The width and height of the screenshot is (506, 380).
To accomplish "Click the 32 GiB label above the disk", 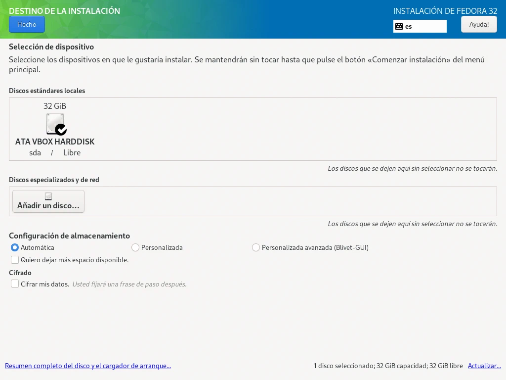I will coord(55,106).
